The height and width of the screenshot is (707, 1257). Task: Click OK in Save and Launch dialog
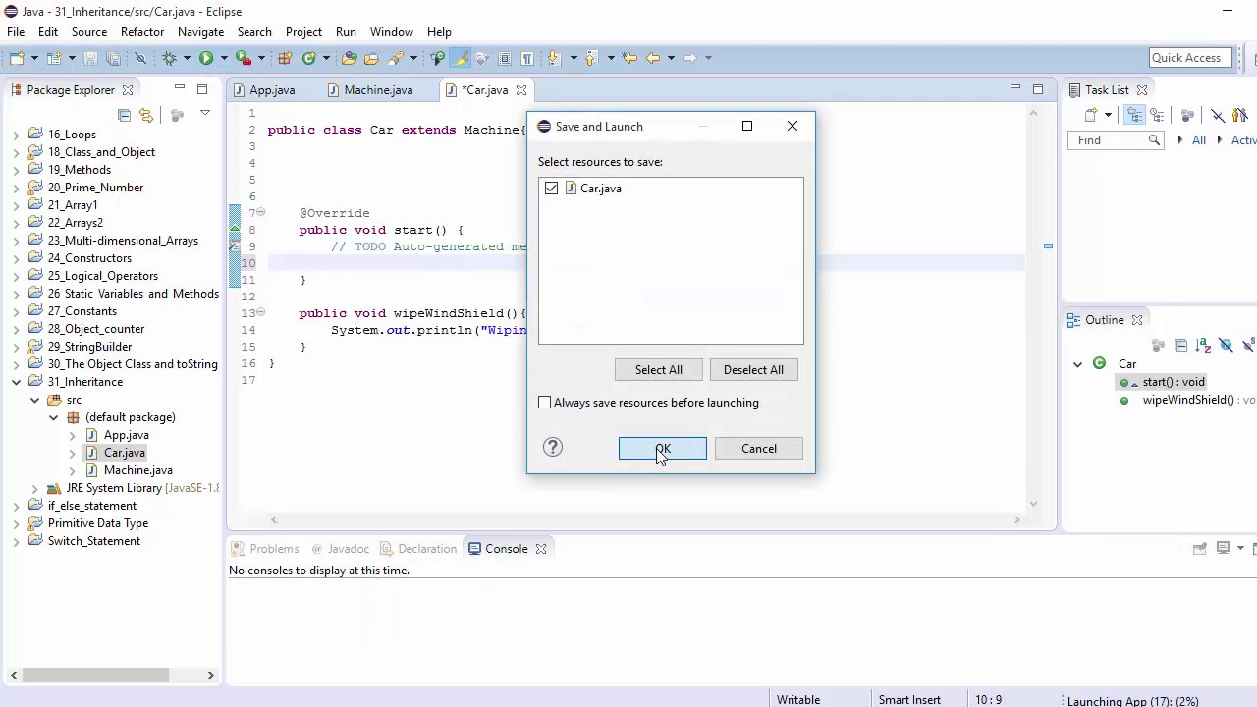coord(662,449)
